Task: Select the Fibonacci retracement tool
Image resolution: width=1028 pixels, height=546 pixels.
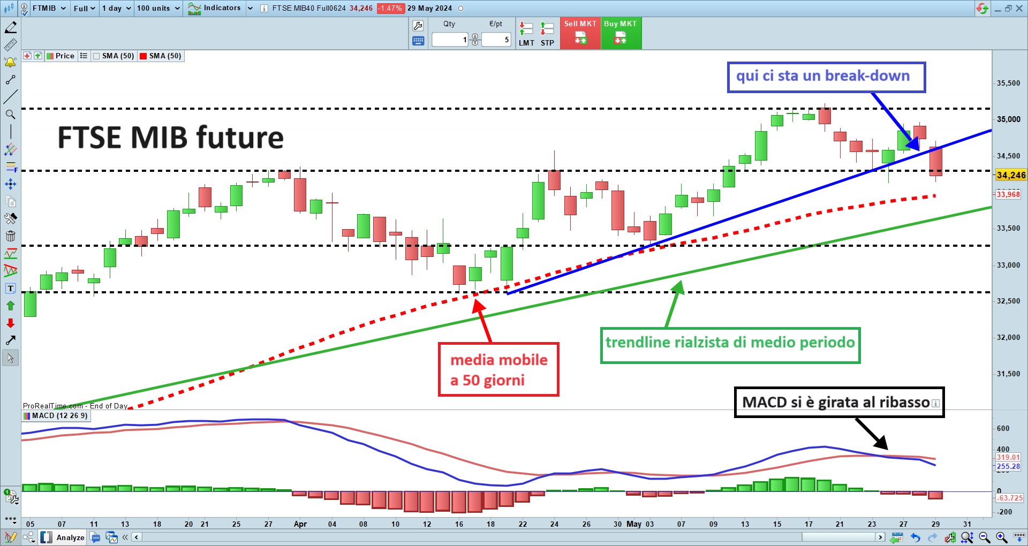Action: (10, 167)
